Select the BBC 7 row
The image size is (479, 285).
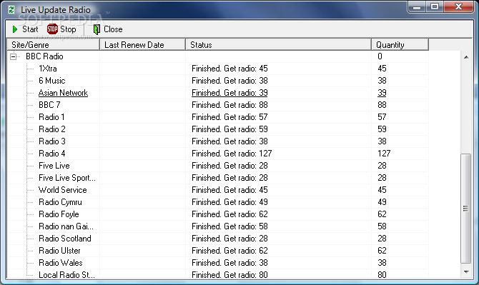218,105
